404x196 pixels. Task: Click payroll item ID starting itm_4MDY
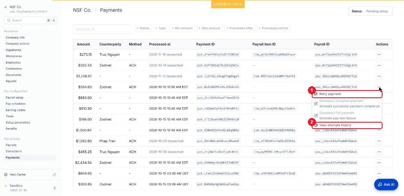(x=274, y=76)
